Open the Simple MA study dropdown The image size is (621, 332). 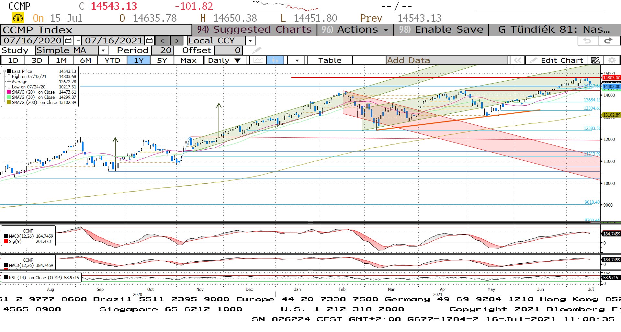pyautogui.click(x=103, y=50)
